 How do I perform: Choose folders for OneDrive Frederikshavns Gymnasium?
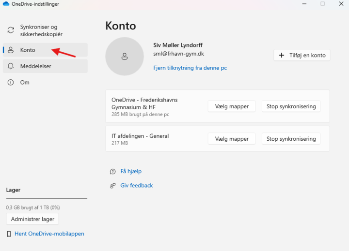[x=232, y=106]
